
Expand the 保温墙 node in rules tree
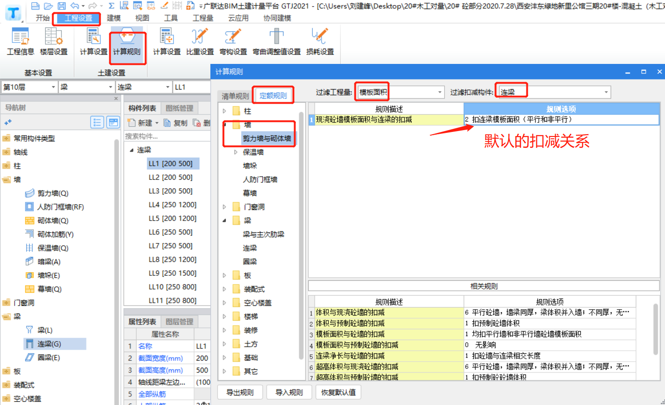point(236,152)
